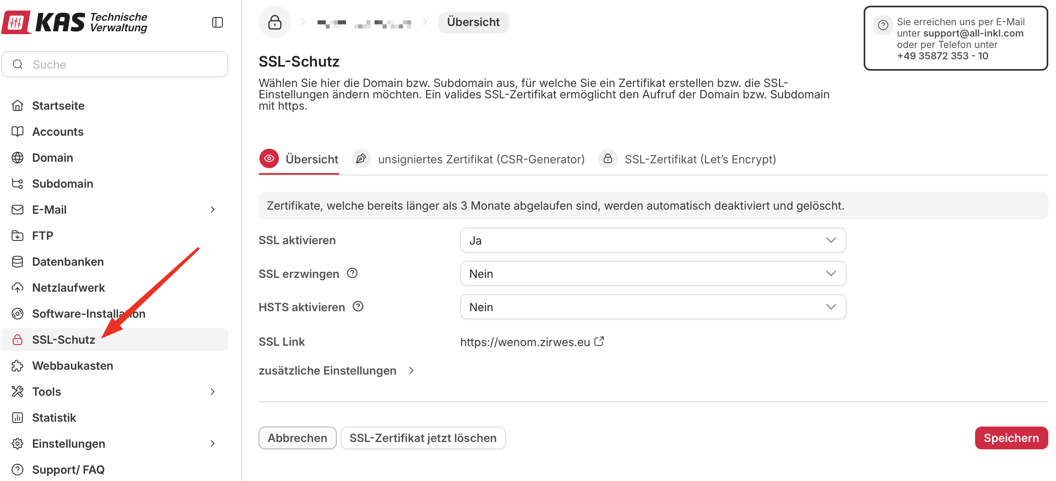This screenshot has width=1056, height=481.
Task: Click the search magnifier icon
Action: [x=17, y=64]
